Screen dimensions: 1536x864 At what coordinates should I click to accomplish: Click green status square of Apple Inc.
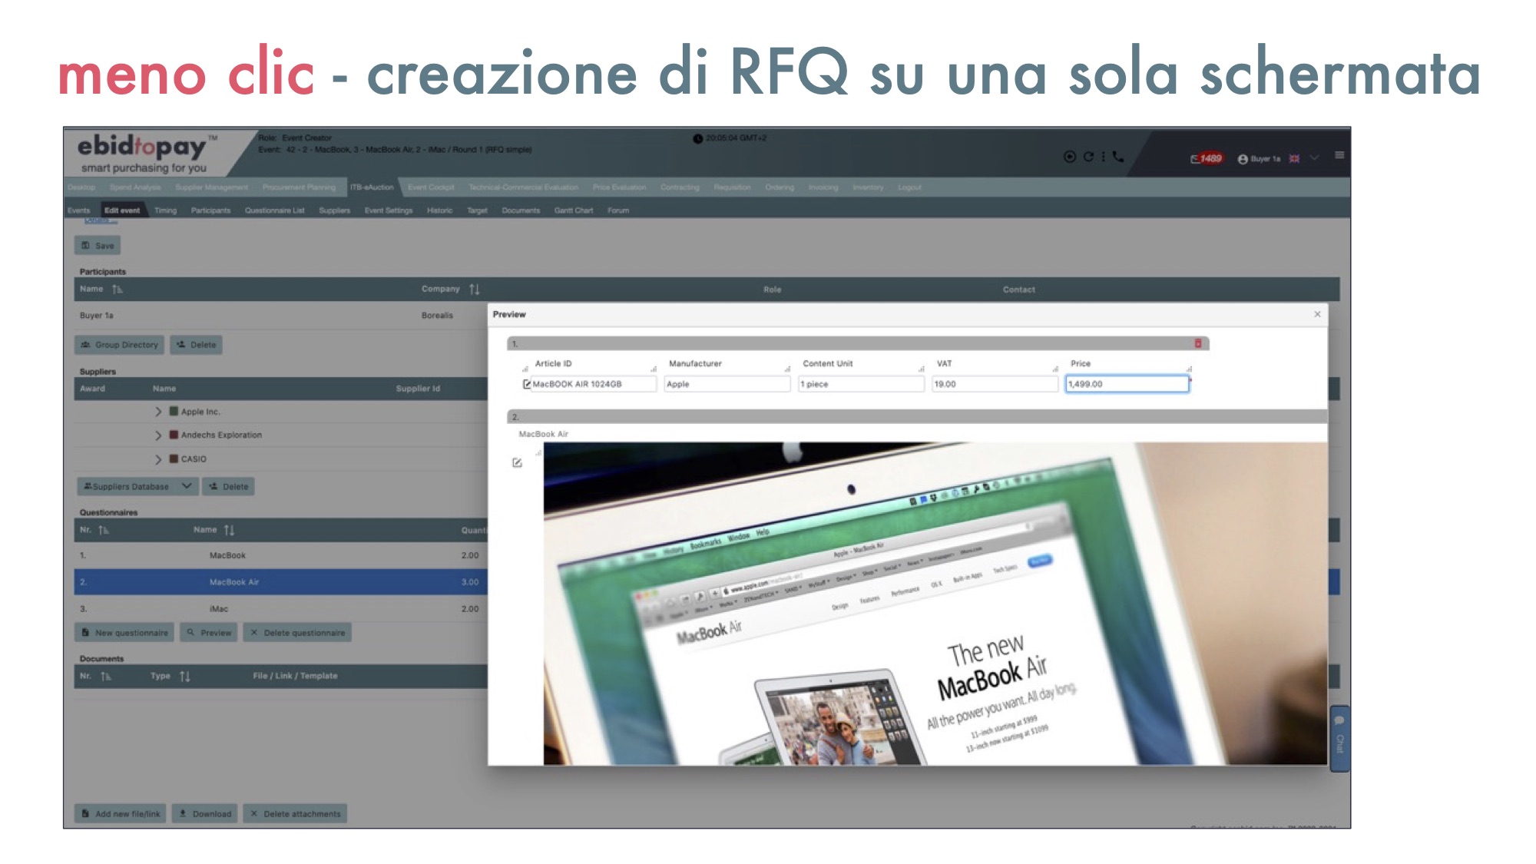[x=174, y=411]
